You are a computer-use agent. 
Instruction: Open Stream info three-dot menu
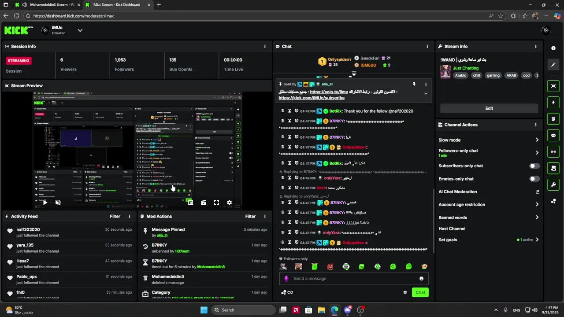(536, 46)
